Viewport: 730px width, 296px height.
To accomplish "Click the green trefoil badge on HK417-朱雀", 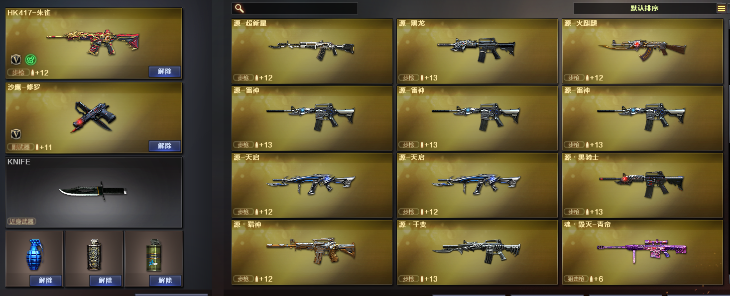I will (x=30, y=60).
